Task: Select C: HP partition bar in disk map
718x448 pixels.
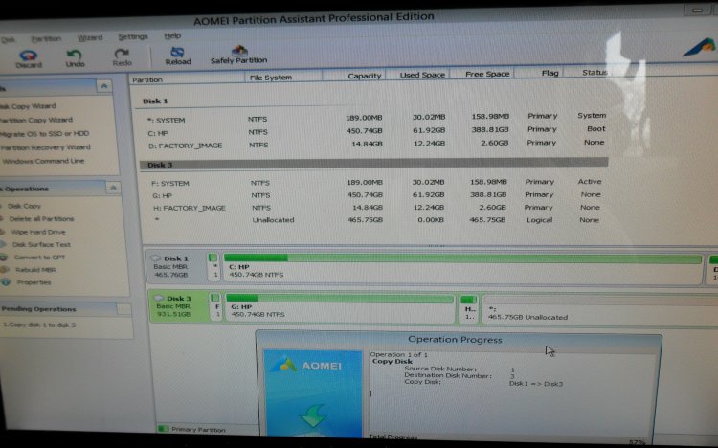Action: click(462, 267)
